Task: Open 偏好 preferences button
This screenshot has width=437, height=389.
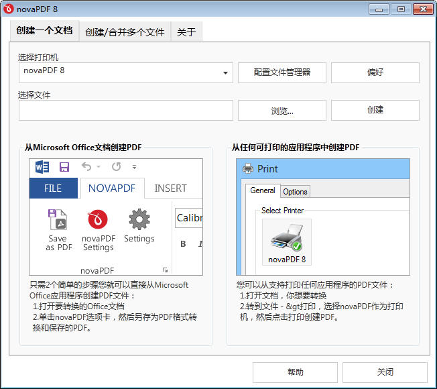Action: (375, 72)
